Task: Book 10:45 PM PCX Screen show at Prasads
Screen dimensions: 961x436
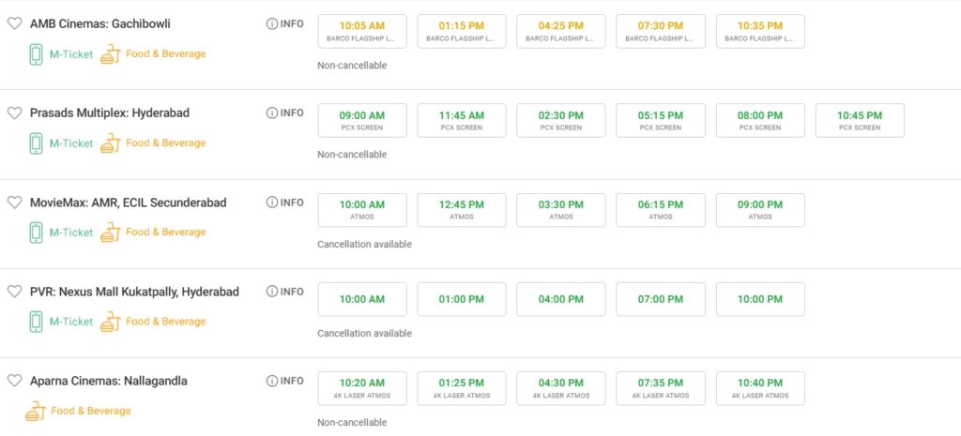Action: pyautogui.click(x=859, y=120)
